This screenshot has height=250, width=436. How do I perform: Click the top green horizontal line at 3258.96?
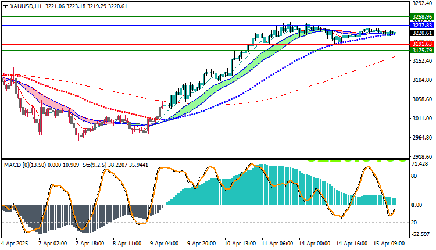click(x=206, y=17)
